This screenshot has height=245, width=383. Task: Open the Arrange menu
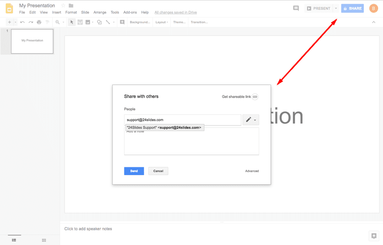coord(100,12)
